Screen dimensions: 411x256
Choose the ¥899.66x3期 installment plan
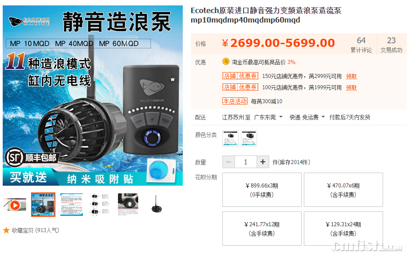click(262, 190)
